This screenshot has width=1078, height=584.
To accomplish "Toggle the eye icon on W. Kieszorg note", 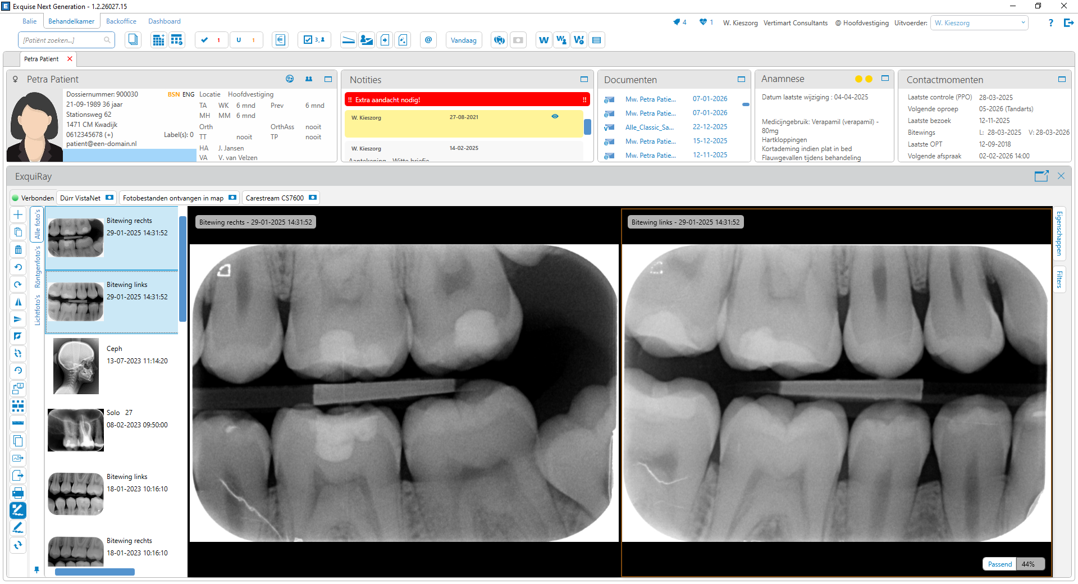I will click(x=555, y=117).
